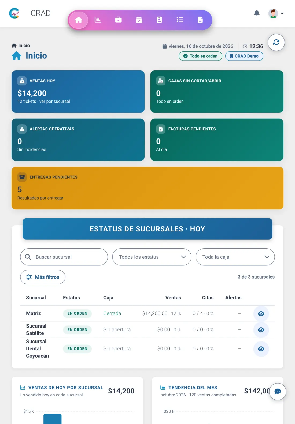This screenshot has height=424, width=295.
Task: Focus the Buscar sucursal search field
Action: (x=64, y=257)
